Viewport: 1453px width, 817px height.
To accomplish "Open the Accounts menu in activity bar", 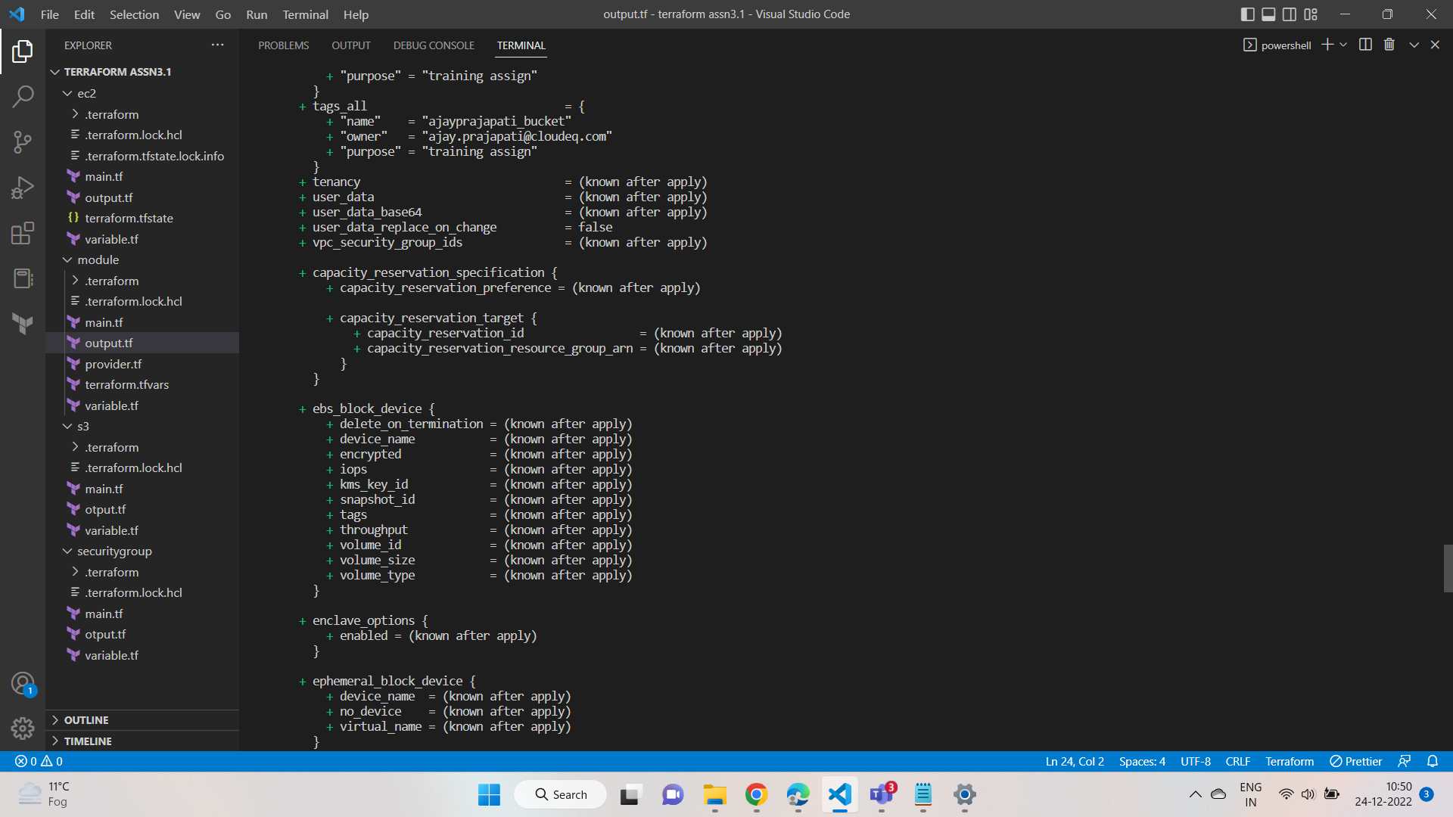I will pos(23,684).
